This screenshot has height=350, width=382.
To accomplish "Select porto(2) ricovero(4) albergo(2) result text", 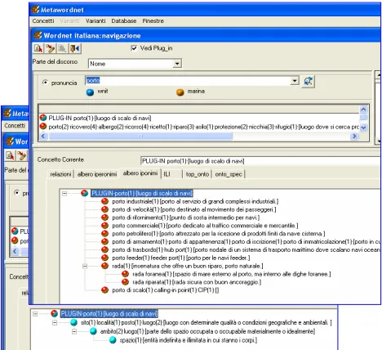I will coord(203,127).
